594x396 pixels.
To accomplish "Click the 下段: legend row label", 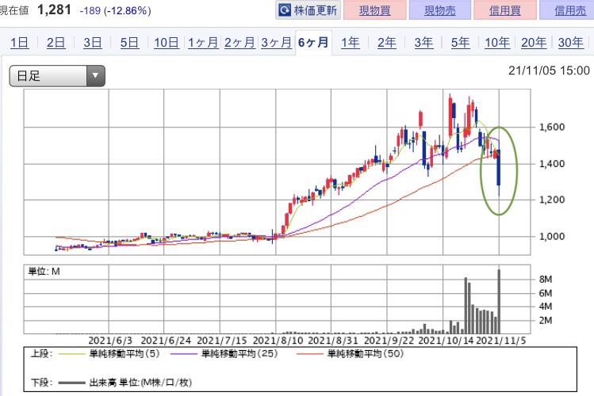I will pos(42,383).
